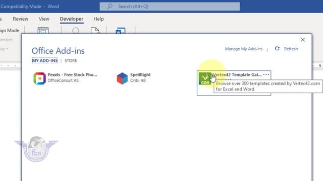Open the STORE tab
The width and height of the screenshot is (323, 181).
pyautogui.click(x=71, y=61)
